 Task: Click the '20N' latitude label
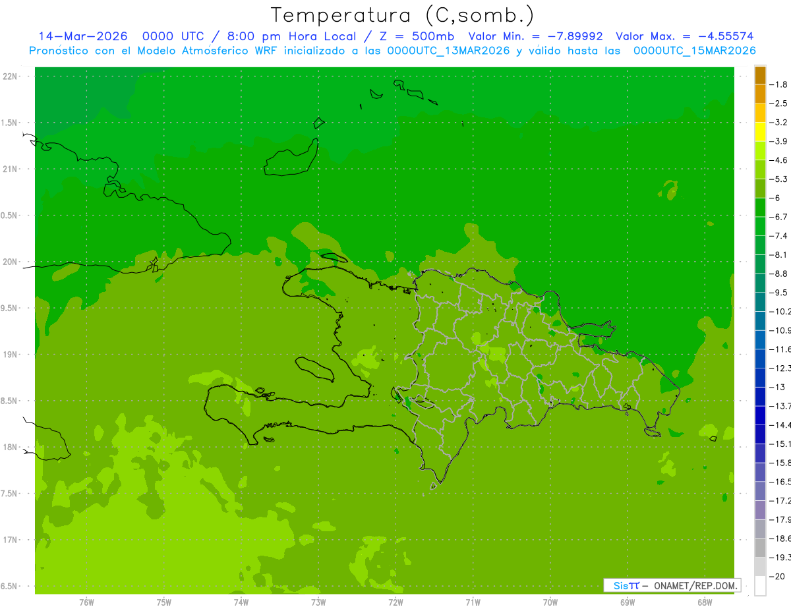coord(11,262)
